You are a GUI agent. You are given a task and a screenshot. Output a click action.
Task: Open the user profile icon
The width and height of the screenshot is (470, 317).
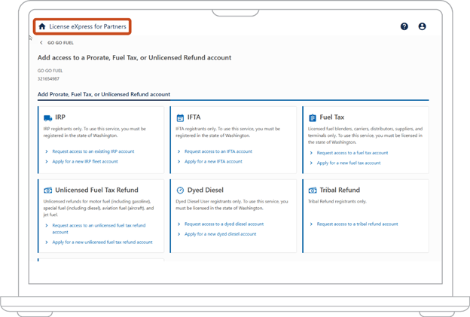pos(422,26)
